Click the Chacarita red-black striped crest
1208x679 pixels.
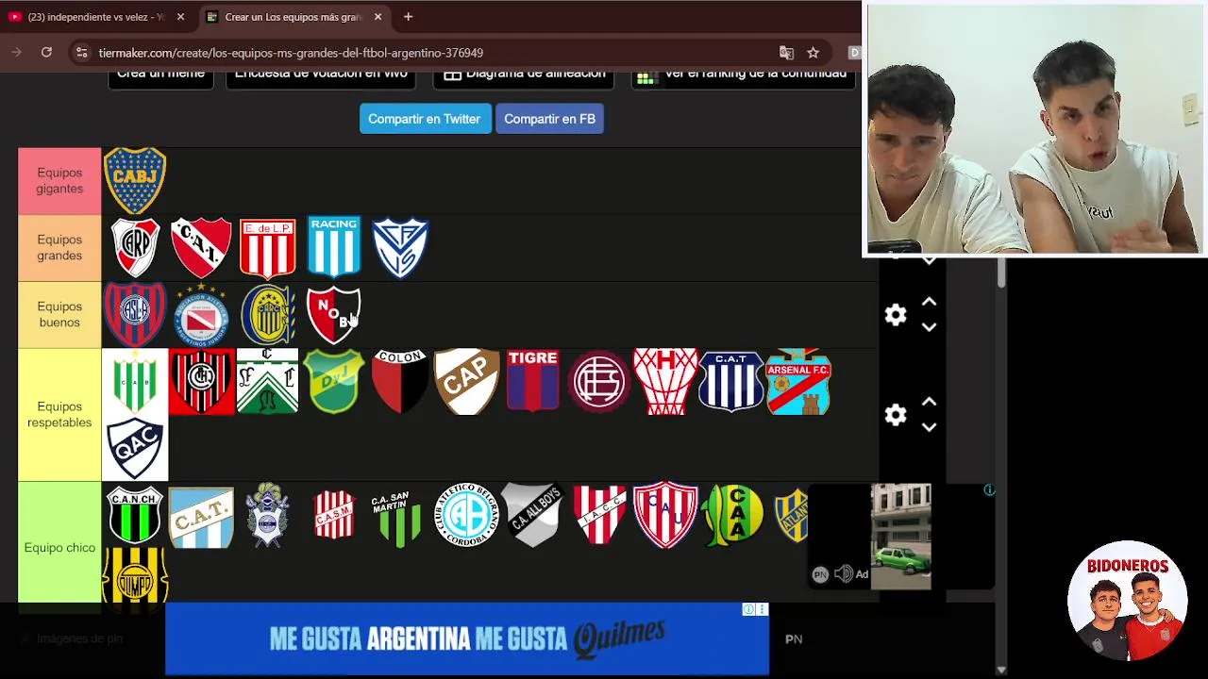tap(201, 381)
